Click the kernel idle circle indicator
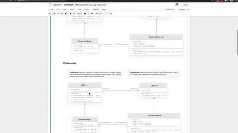The width and height of the screenshot is (238, 133). pyautogui.click(x=188, y=10)
